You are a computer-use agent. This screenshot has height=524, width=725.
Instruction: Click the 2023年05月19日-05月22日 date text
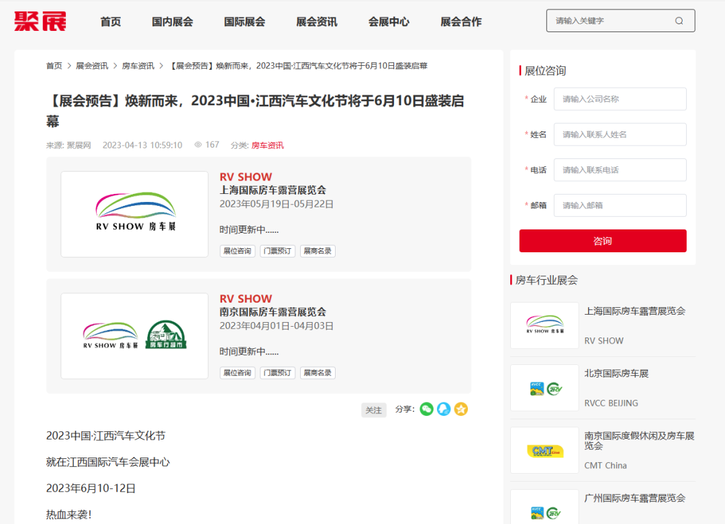tap(277, 204)
